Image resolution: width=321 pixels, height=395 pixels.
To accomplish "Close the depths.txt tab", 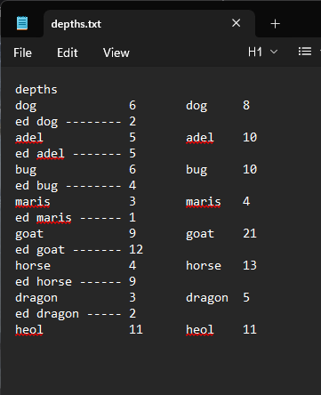I will [x=237, y=23].
